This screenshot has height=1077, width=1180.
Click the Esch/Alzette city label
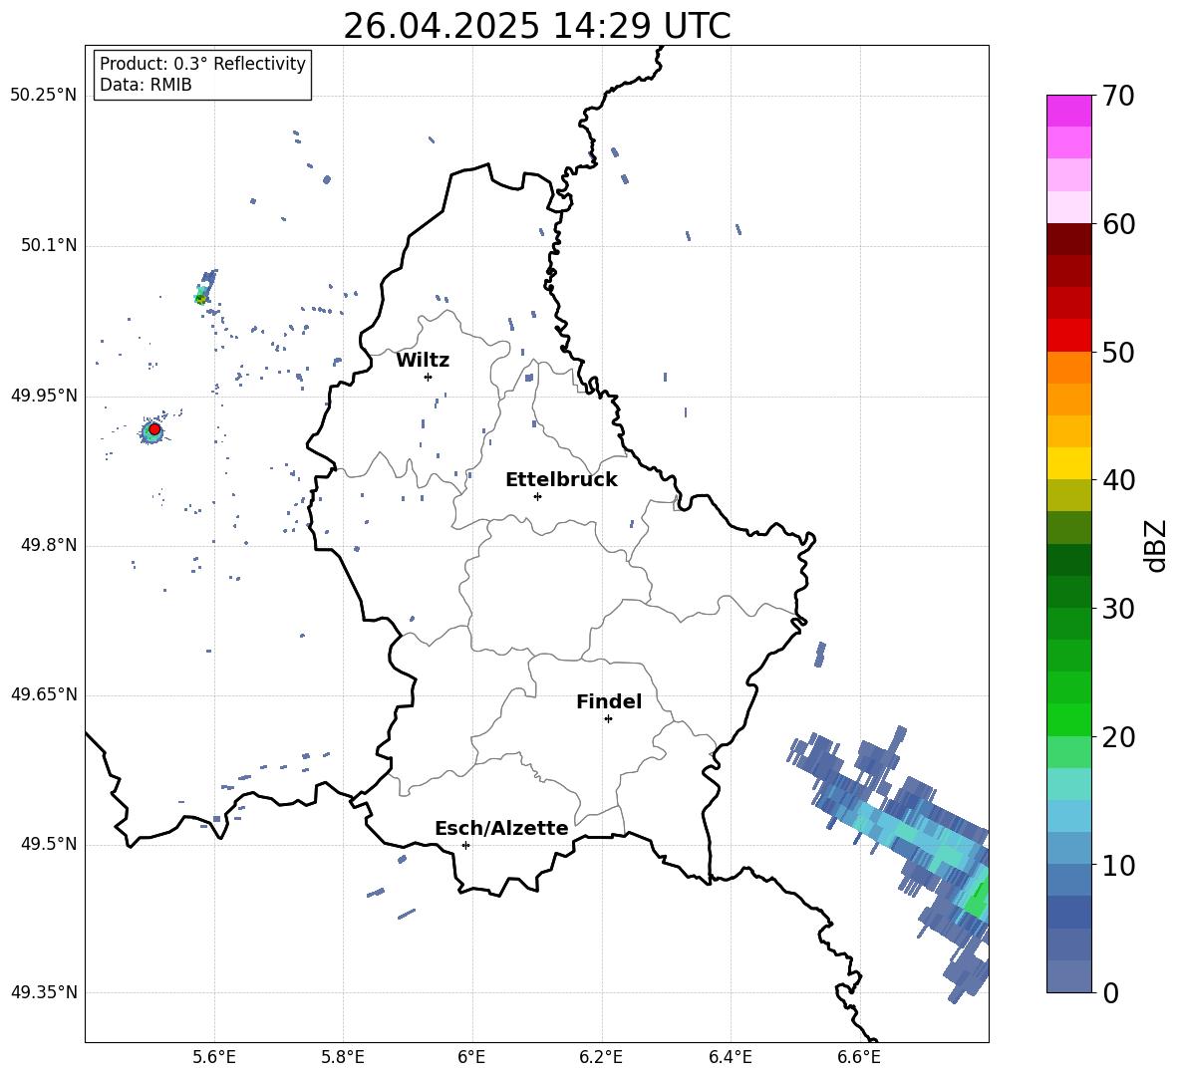[501, 828]
